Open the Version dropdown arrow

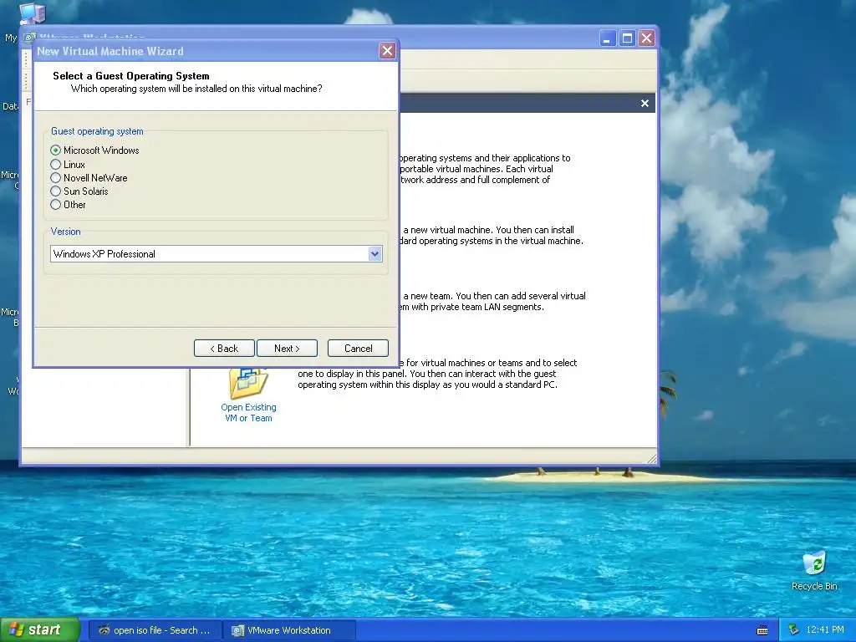tap(374, 254)
